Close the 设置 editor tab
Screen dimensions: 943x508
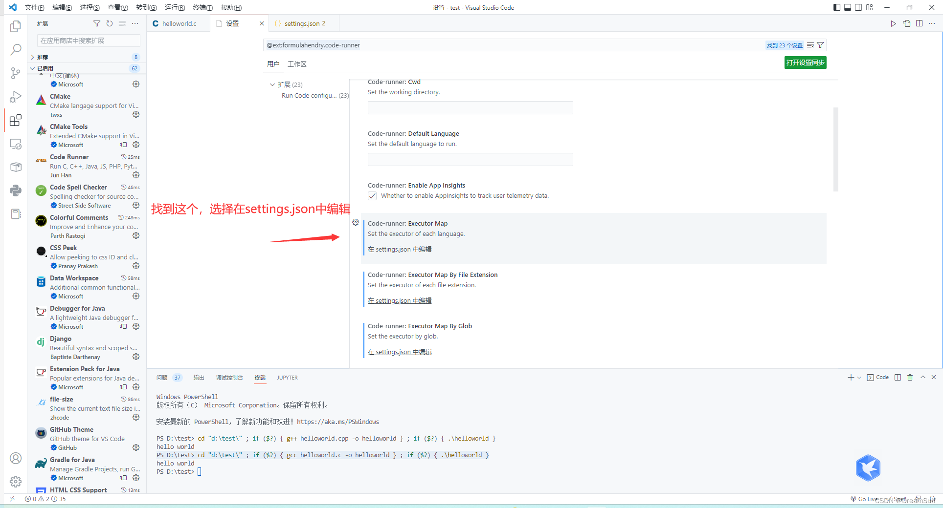262,23
